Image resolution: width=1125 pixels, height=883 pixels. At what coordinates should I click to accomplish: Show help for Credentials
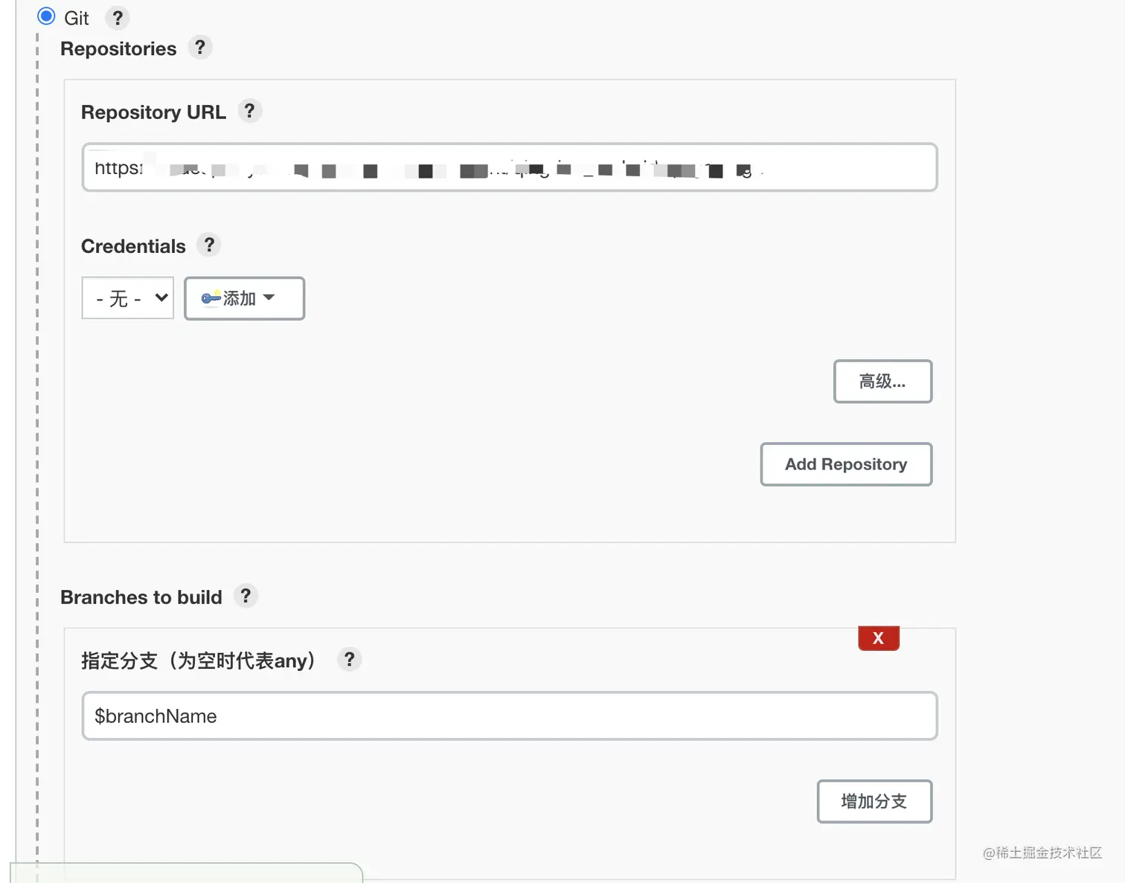pos(209,245)
